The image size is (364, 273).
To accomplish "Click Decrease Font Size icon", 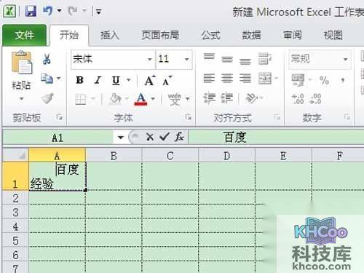I will click(167, 80).
